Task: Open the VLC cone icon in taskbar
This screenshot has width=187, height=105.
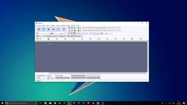Action: pyautogui.click(x=93, y=103)
